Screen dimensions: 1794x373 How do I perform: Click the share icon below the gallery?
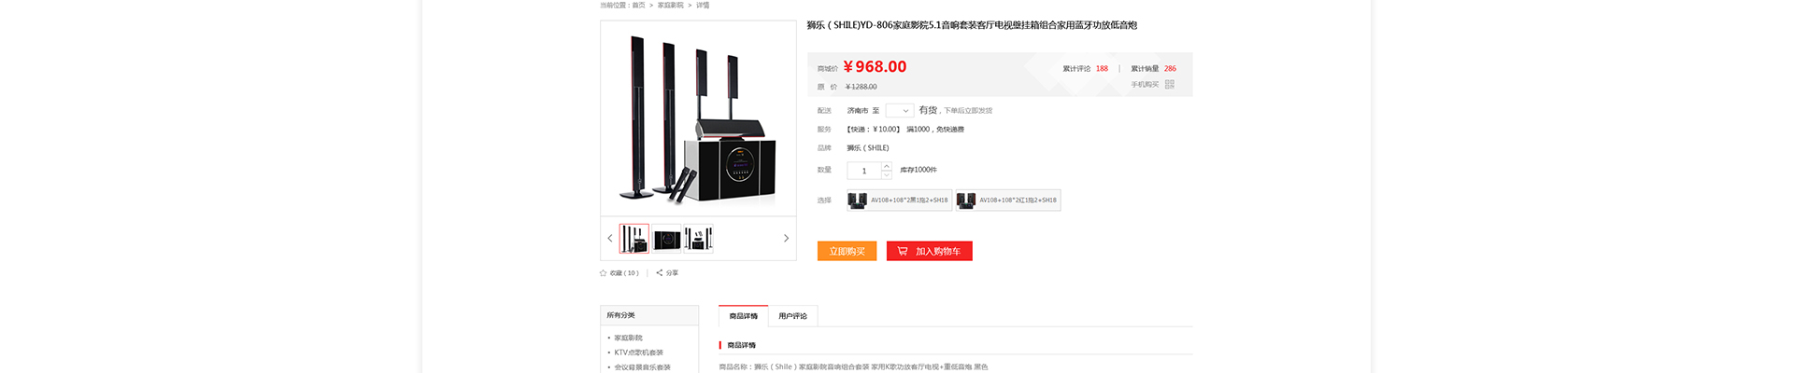click(659, 273)
